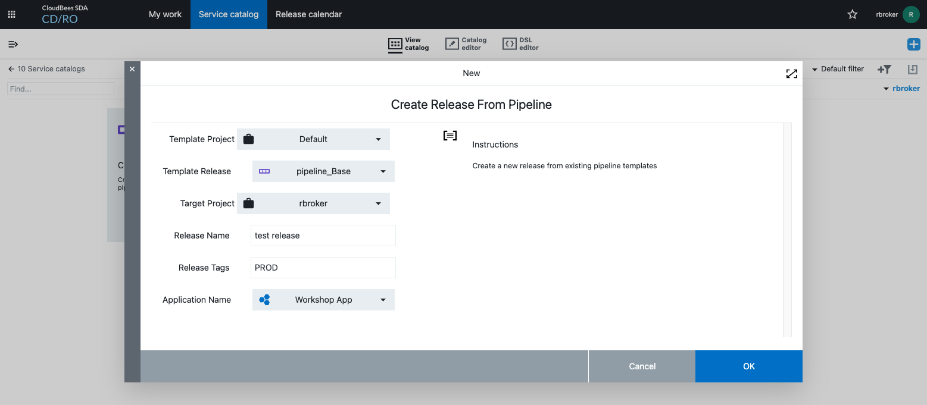Expand dialog with the fullscreen arrows icon
The width and height of the screenshot is (927, 405).
tap(791, 74)
